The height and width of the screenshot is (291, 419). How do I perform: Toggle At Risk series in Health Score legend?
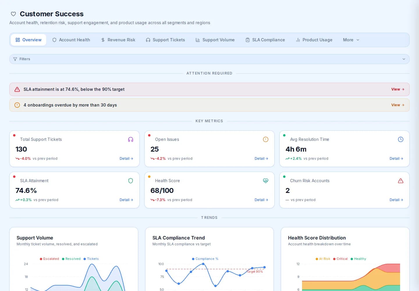[x=323, y=259]
